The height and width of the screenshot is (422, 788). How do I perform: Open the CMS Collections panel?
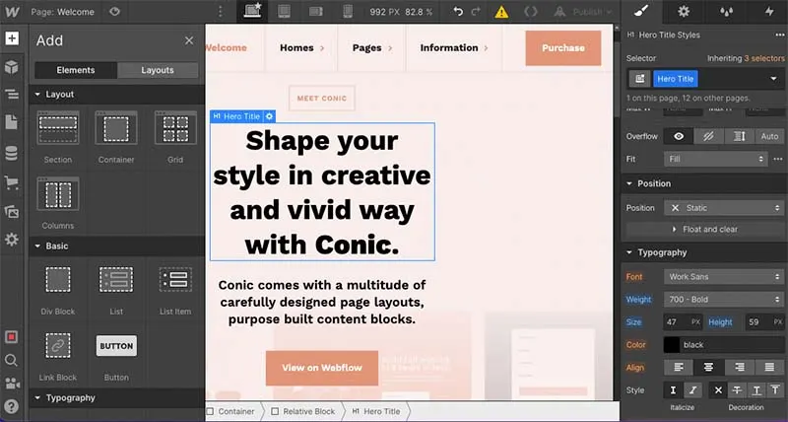[12, 153]
